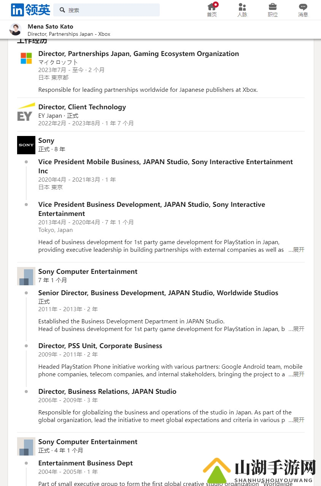Expand description under Director, PSS Unit
The image size is (321, 486).
pos(297,374)
